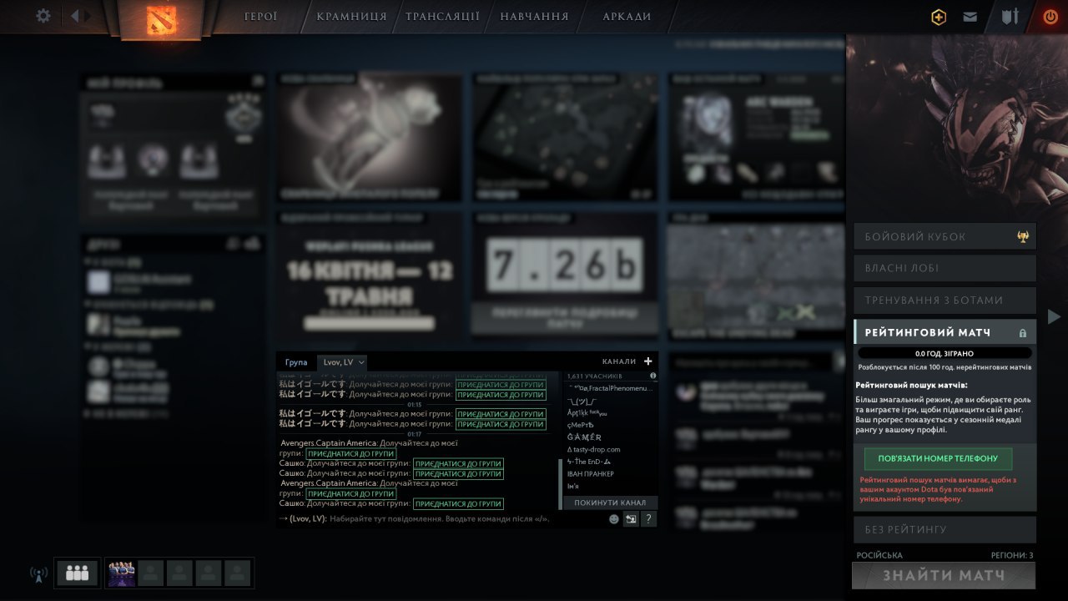This screenshot has height=601, width=1068.
Task: Open the НАВЧАННЯ menu
Action: (x=534, y=16)
